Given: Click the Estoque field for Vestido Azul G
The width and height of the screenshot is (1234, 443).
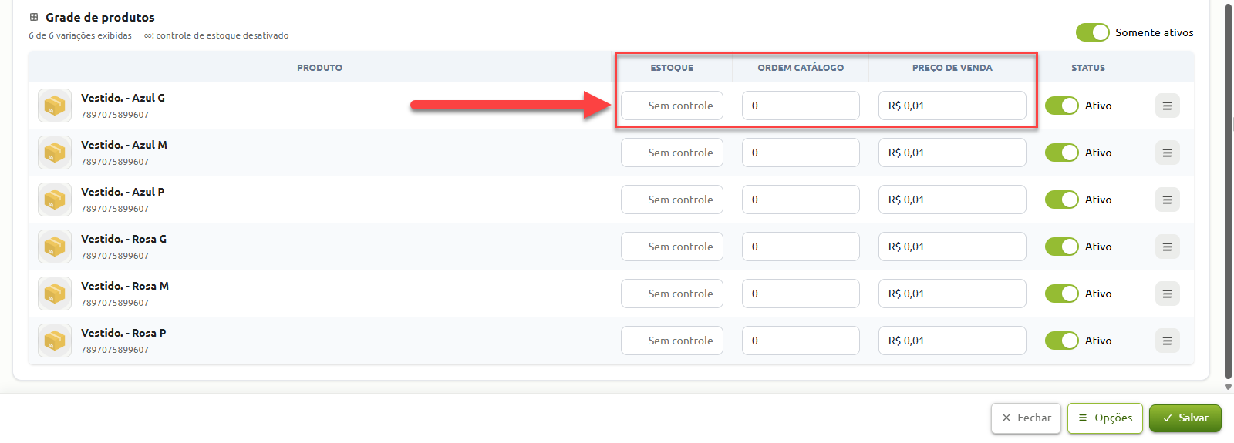Looking at the screenshot, I should [672, 106].
